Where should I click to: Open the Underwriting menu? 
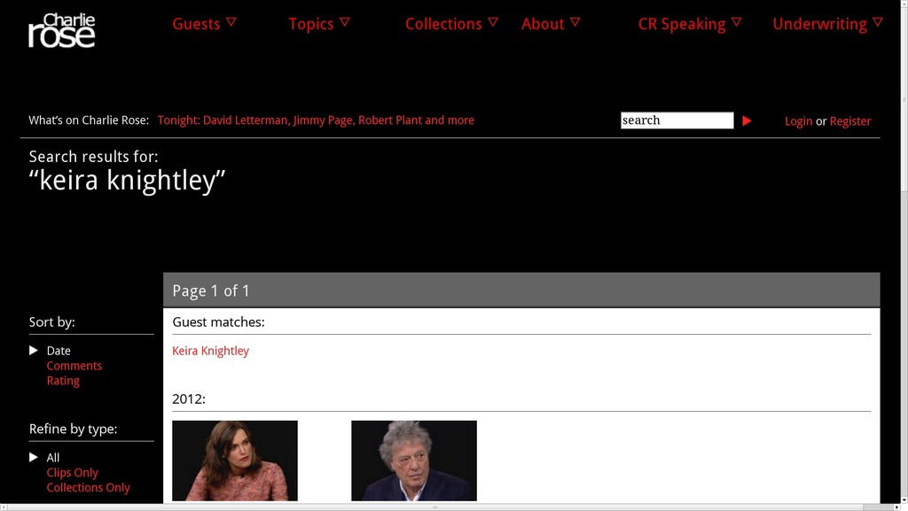point(819,24)
